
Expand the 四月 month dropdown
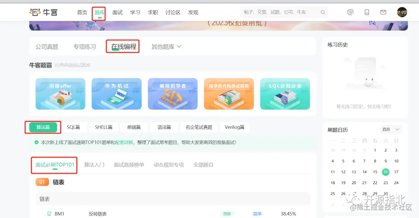390,130
